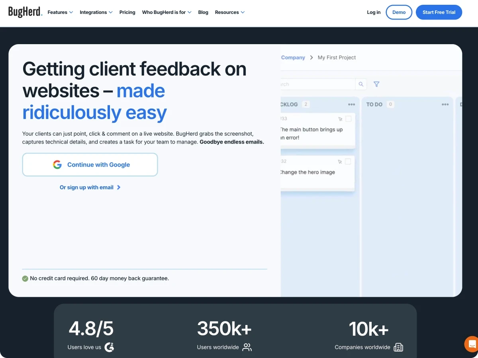Click the Goodbye endless emails text
This screenshot has width=478, height=358.
pyautogui.click(x=232, y=142)
